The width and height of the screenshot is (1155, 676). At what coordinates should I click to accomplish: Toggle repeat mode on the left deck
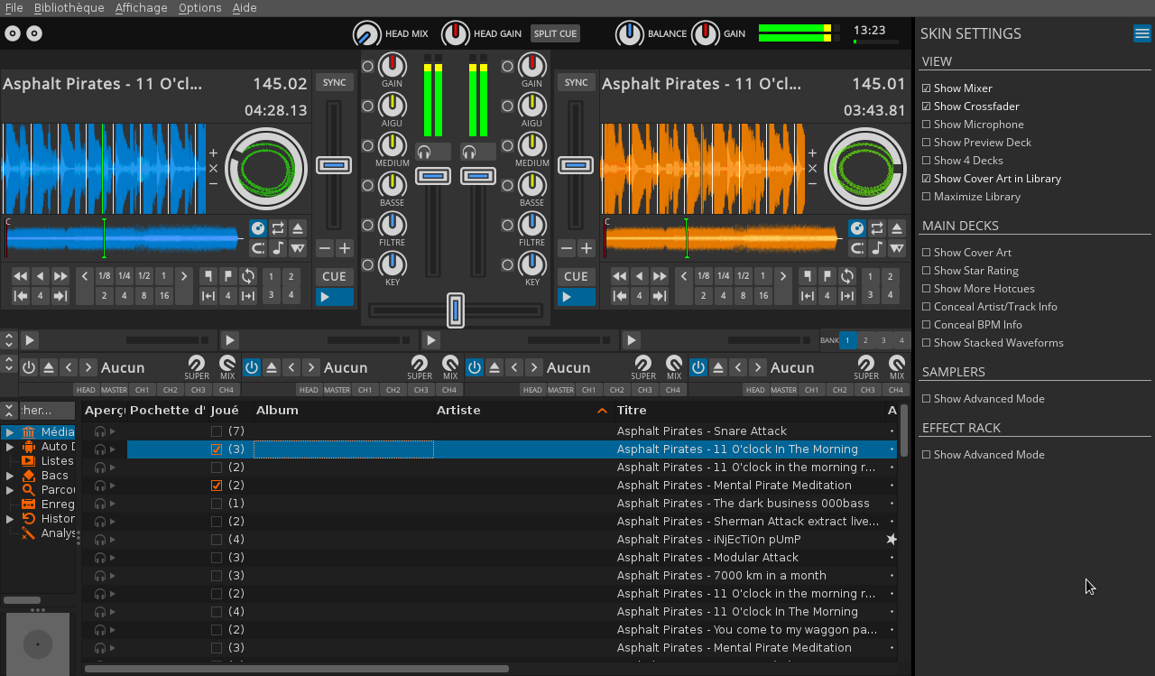click(278, 228)
